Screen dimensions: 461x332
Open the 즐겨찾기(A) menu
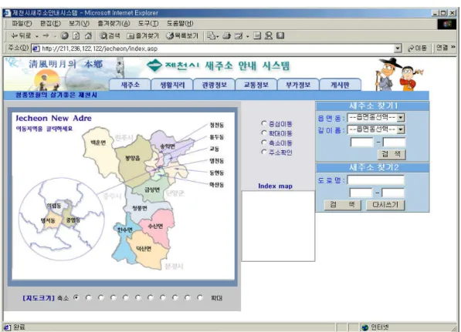[114, 23]
